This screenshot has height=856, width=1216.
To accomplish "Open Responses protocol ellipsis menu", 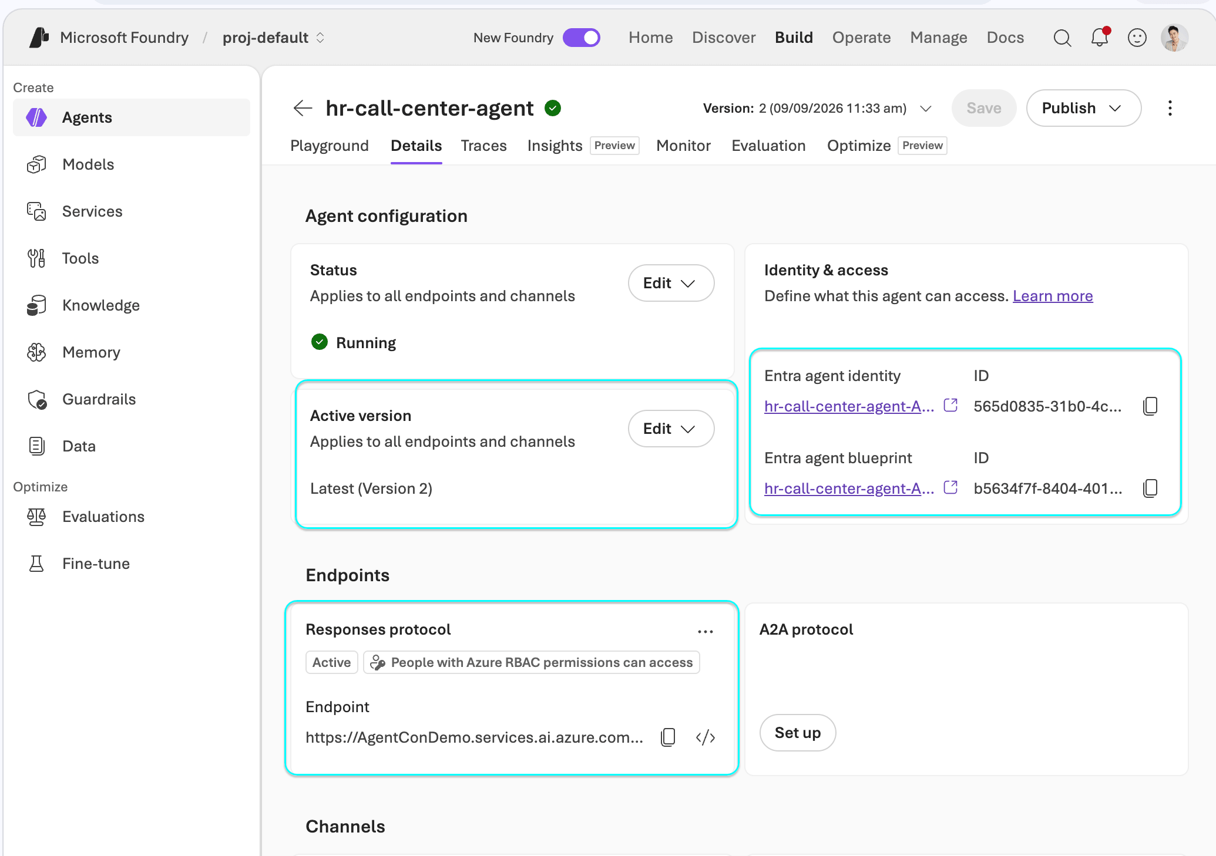I will pyautogui.click(x=706, y=632).
